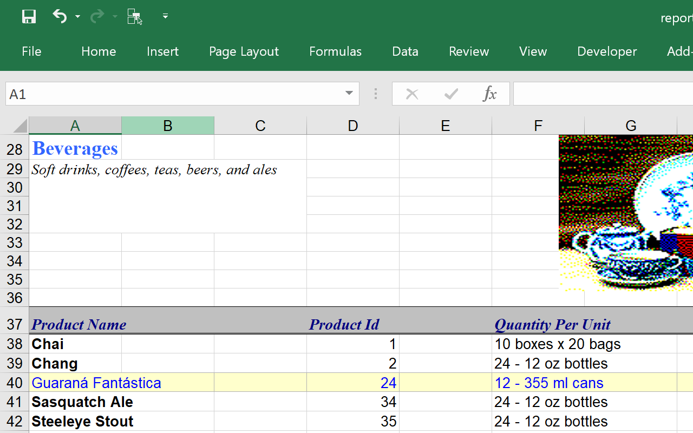Open the File tab
The image size is (693, 433).
(x=31, y=51)
